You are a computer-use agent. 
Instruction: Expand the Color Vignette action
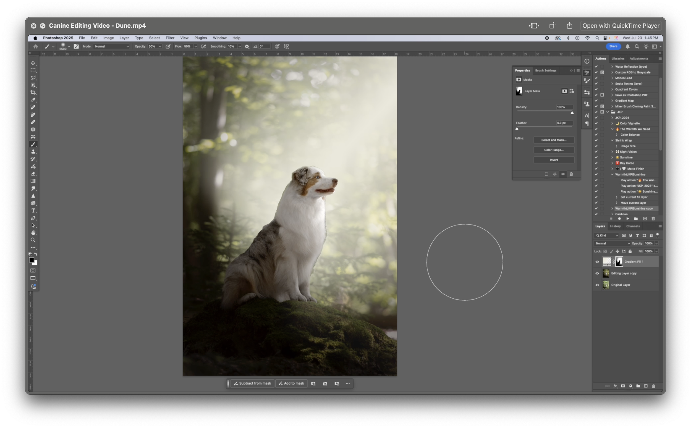[x=612, y=124]
